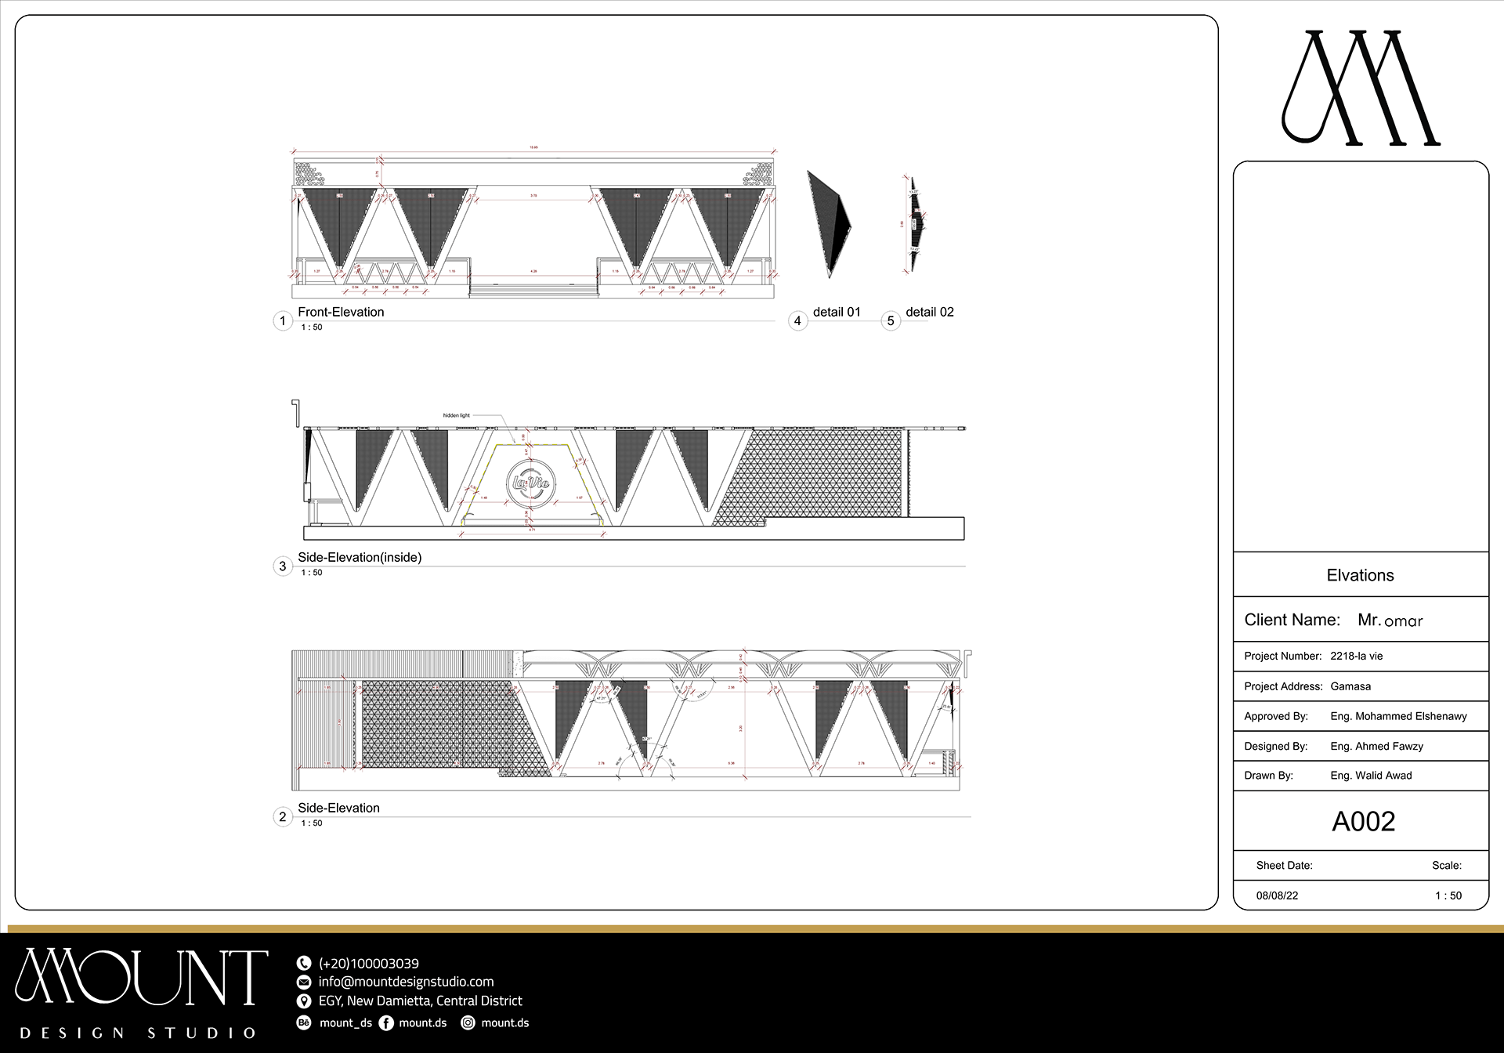1504x1053 pixels.
Task: Click the Drawn By label
Action: [x=1268, y=776]
